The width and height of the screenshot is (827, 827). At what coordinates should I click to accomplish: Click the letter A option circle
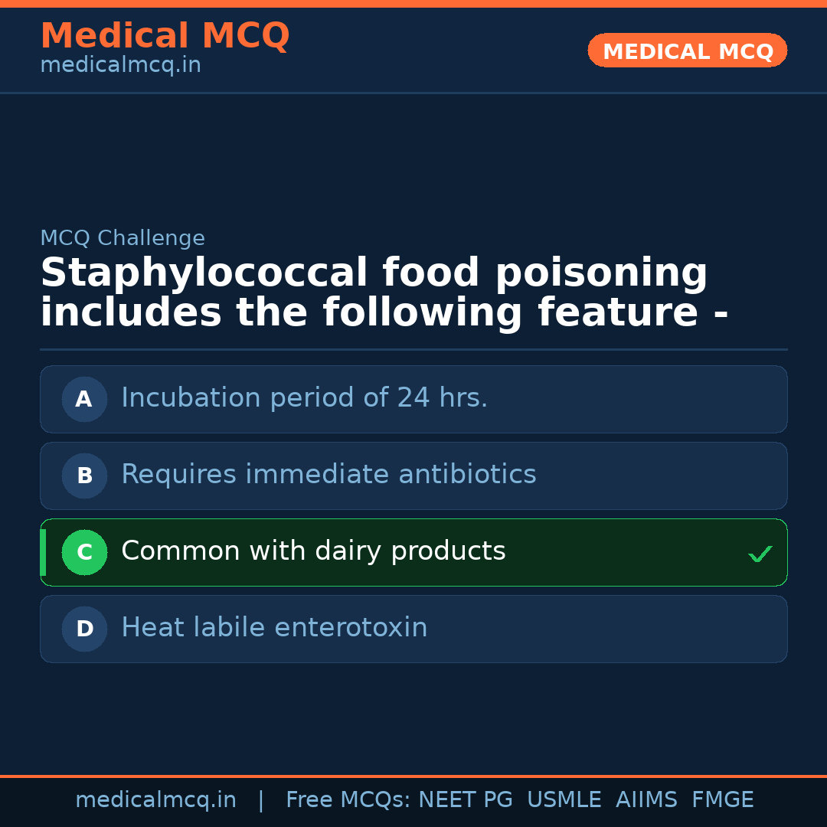[x=84, y=399]
